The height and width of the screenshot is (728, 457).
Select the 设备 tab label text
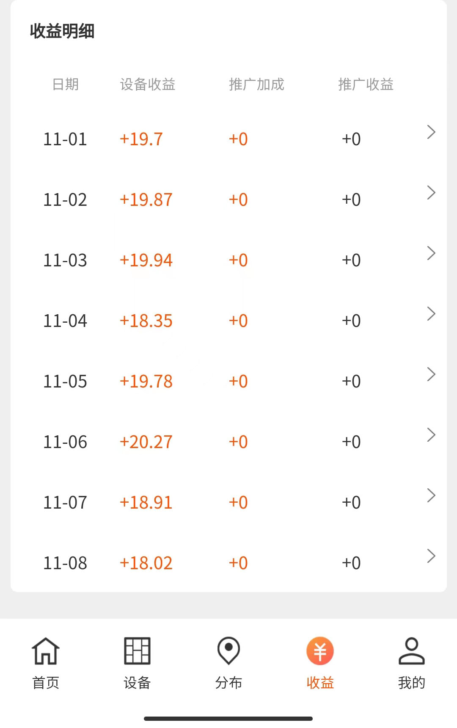click(137, 683)
